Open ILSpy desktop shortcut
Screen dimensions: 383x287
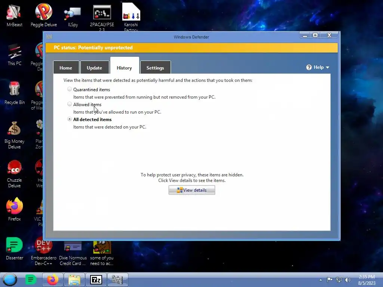coord(73,16)
